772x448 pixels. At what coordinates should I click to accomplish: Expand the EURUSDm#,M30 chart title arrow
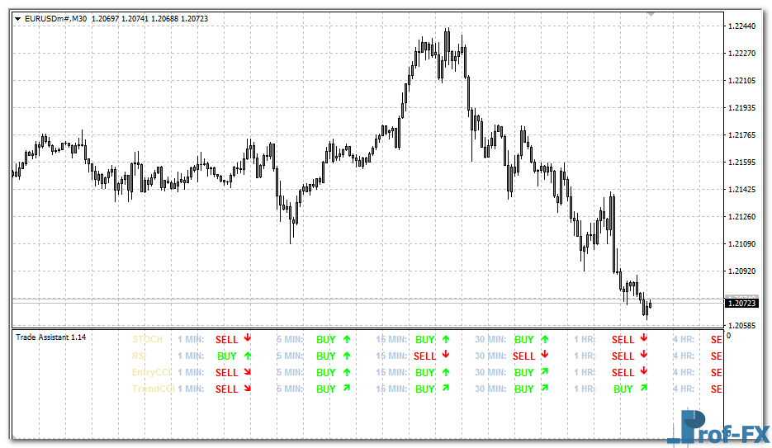pos(19,18)
